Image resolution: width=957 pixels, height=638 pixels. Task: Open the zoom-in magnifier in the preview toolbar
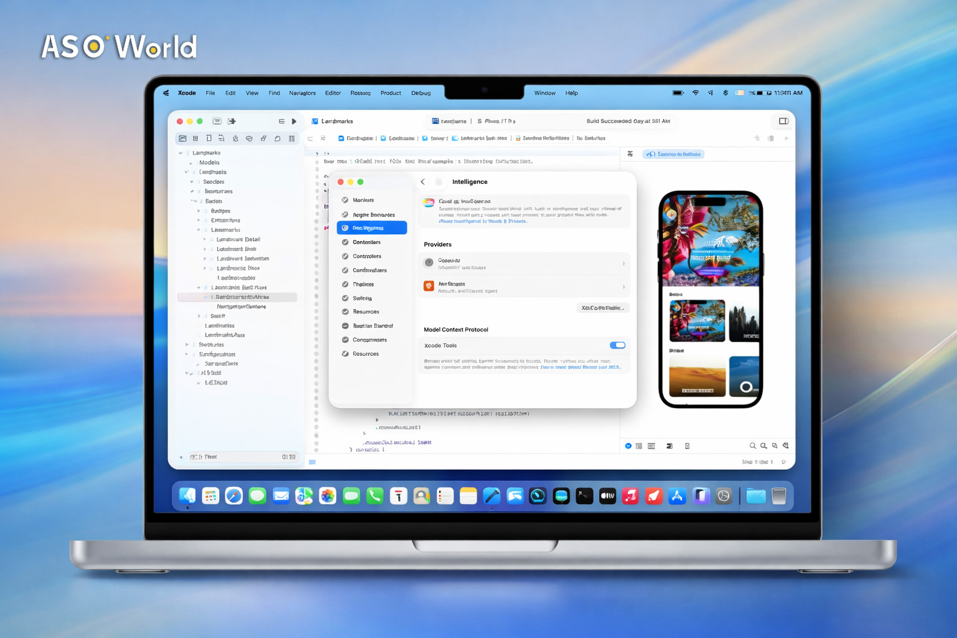pos(763,445)
